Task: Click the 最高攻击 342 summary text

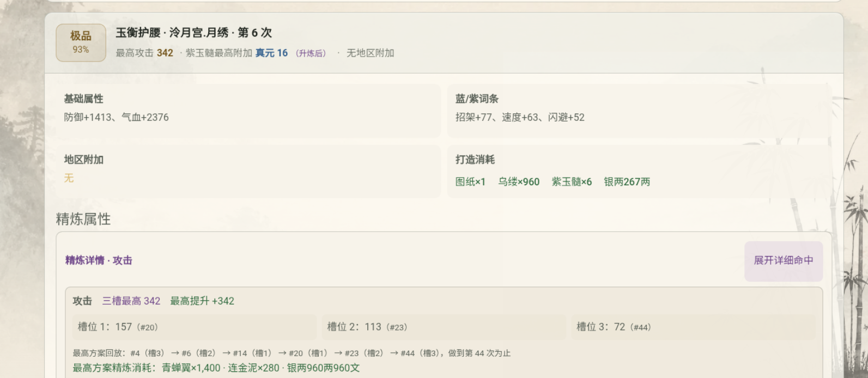Action: [144, 53]
